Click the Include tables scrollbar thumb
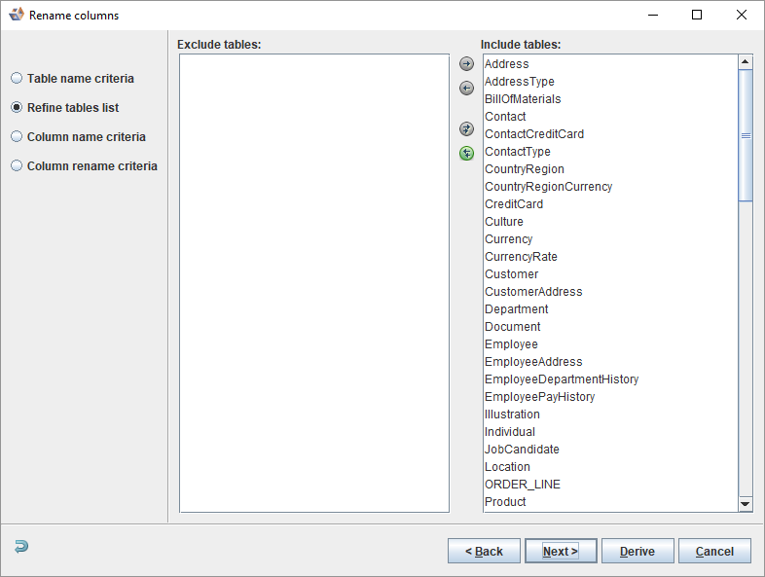Viewport: 765px width, 577px height. [x=745, y=135]
